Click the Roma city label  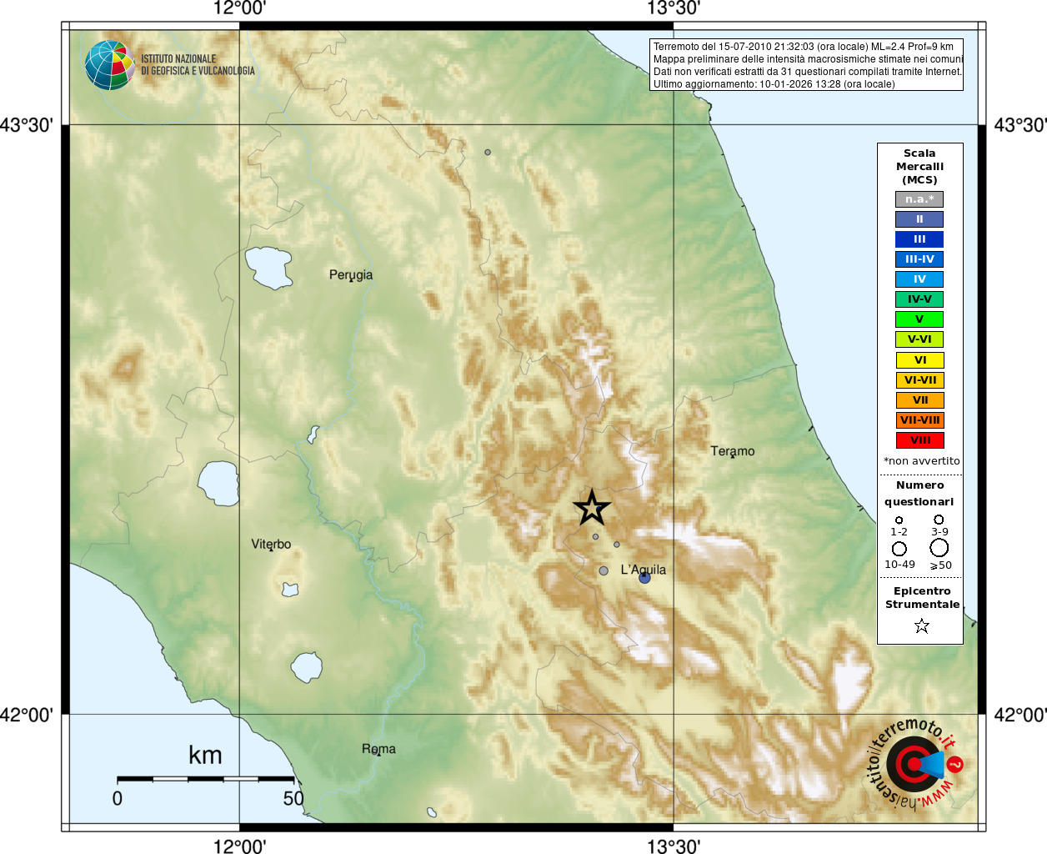click(378, 749)
